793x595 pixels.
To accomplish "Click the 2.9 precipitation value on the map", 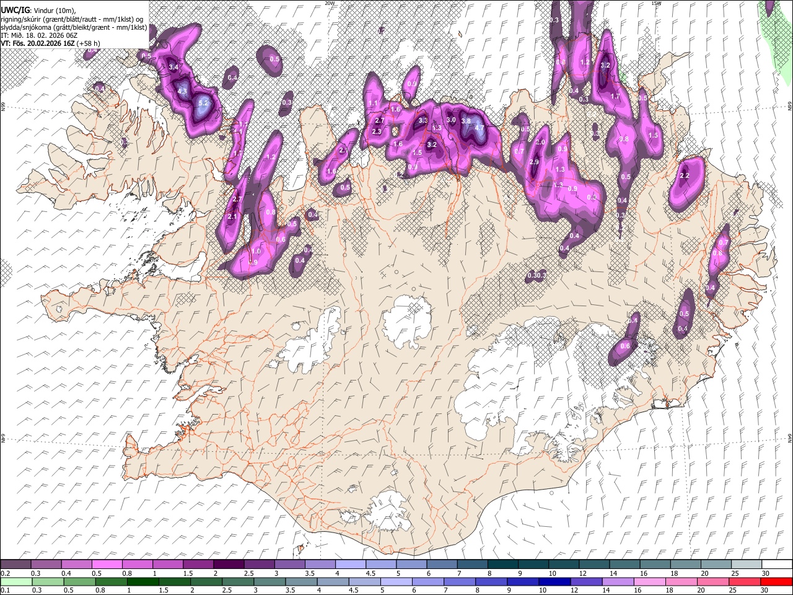I will click(535, 162).
